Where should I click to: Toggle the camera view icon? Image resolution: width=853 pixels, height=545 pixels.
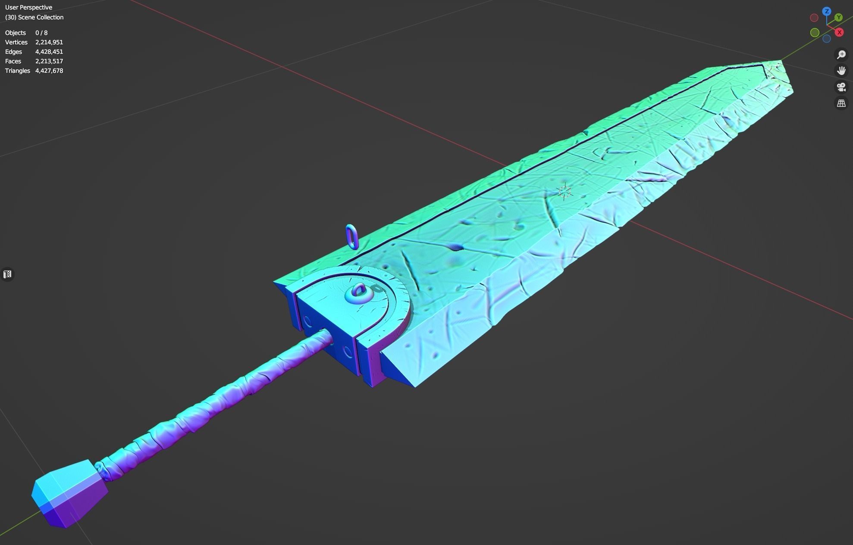(x=841, y=87)
